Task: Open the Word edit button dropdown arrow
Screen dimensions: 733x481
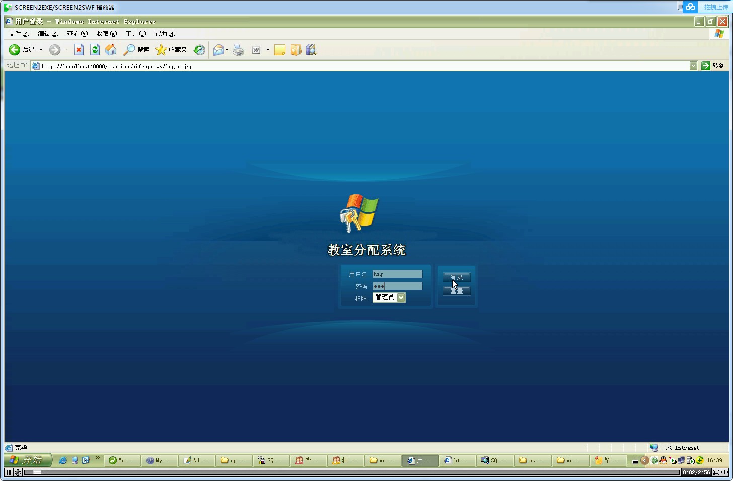Action: click(x=268, y=50)
